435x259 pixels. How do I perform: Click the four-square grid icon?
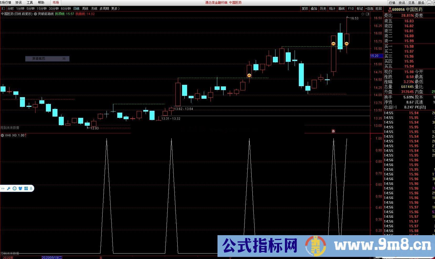(x=26, y=188)
